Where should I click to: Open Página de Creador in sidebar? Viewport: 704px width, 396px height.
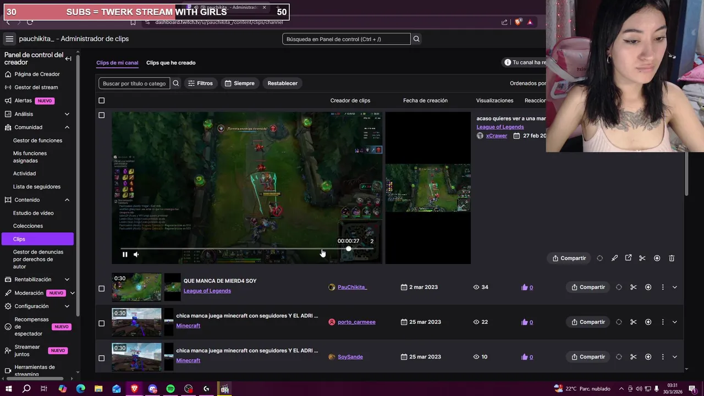37,74
